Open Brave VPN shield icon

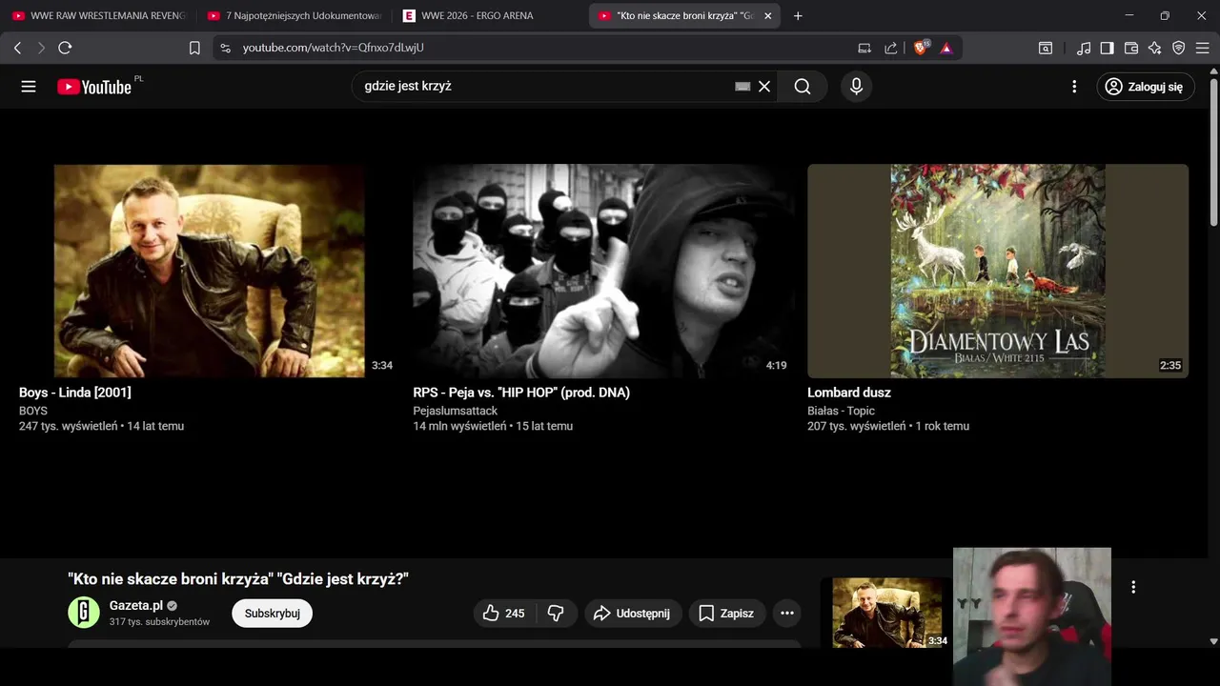[1179, 48]
